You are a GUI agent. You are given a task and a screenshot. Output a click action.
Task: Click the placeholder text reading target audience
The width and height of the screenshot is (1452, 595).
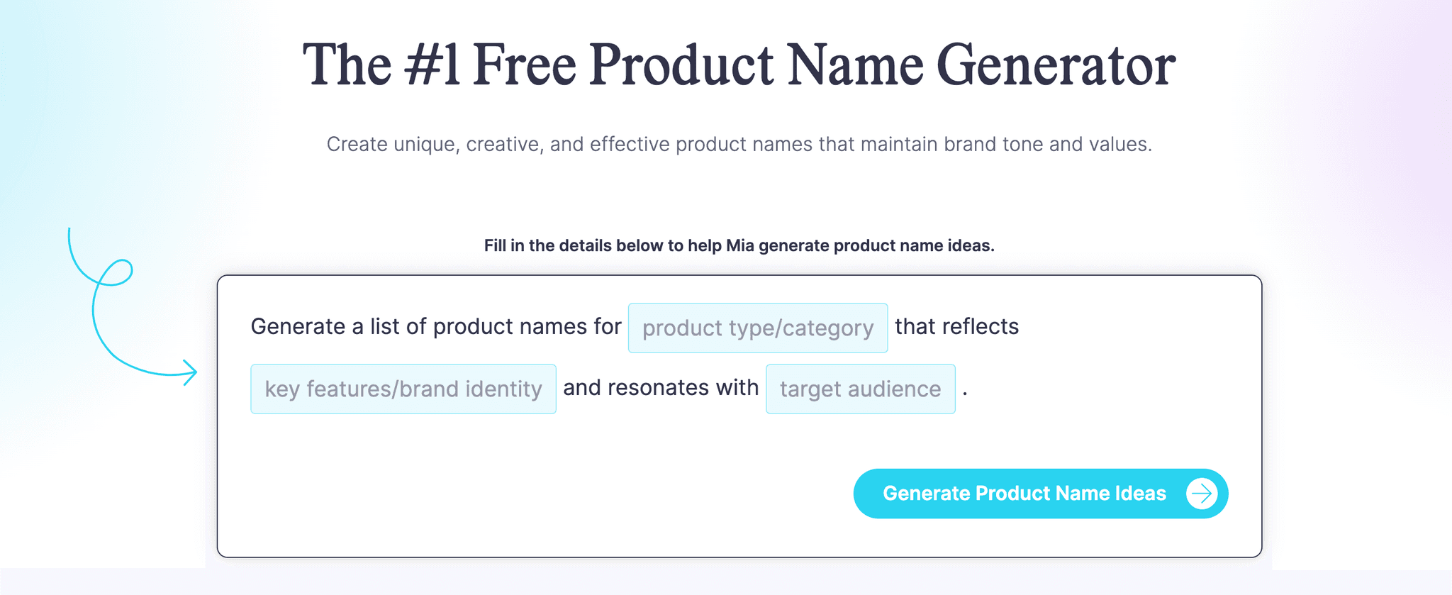(x=860, y=389)
